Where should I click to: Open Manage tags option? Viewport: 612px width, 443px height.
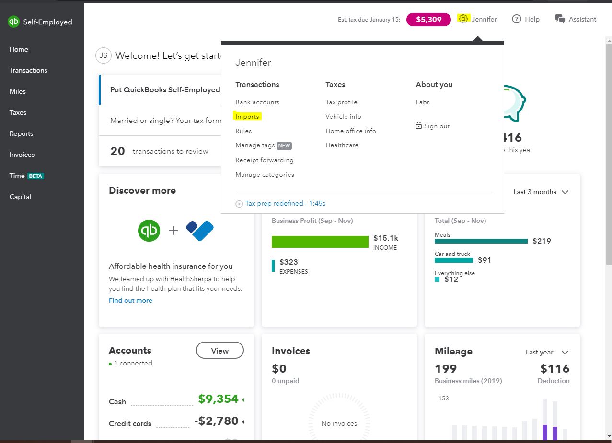255,145
